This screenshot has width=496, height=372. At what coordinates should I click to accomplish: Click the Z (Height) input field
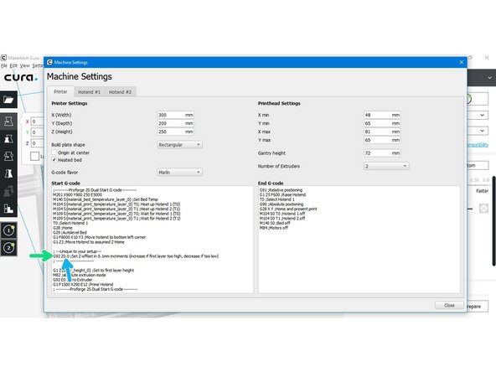176,132
